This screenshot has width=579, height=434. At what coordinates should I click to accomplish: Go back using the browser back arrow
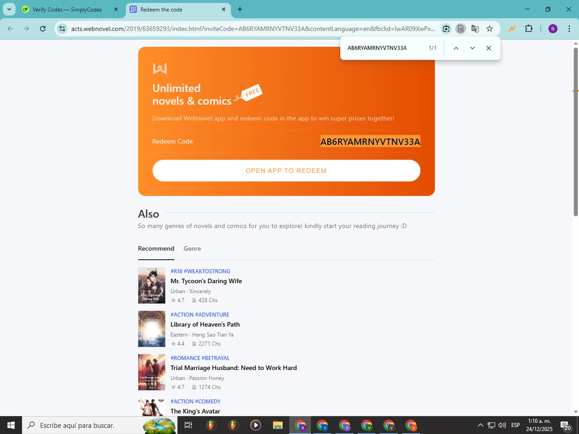pyautogui.click(x=10, y=29)
